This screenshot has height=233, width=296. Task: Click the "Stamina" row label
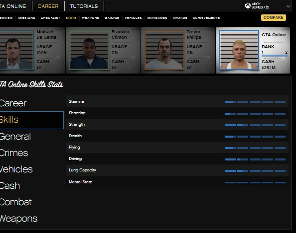76,101
